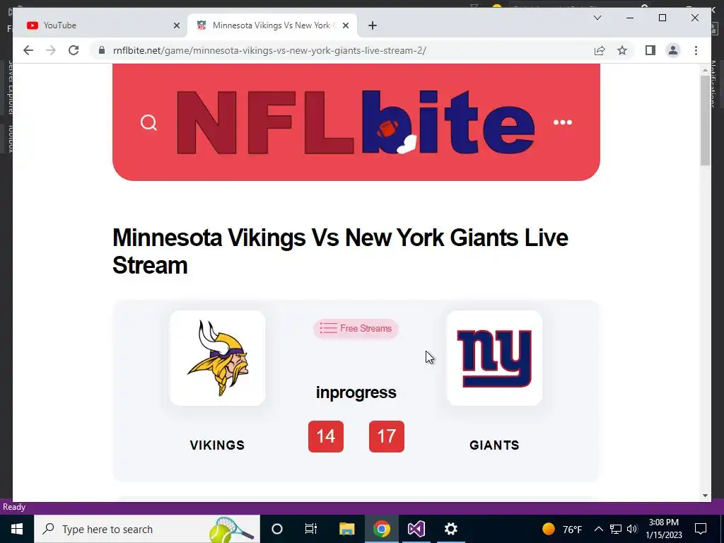Click the volume speaker icon in tray

coord(632,529)
